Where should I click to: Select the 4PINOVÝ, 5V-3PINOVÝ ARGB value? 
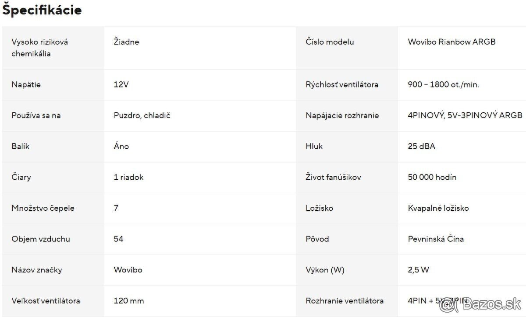tap(465, 116)
